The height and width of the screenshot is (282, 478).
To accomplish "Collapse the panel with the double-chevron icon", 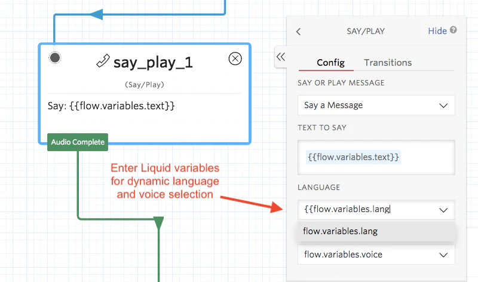I will point(281,57).
